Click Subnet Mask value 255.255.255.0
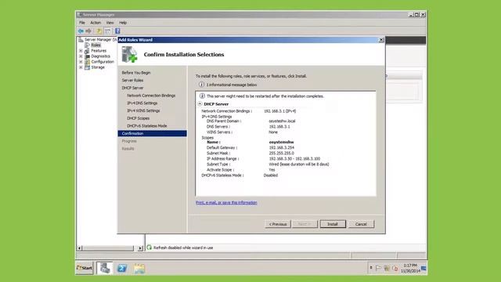The image size is (501, 282). 281,154
